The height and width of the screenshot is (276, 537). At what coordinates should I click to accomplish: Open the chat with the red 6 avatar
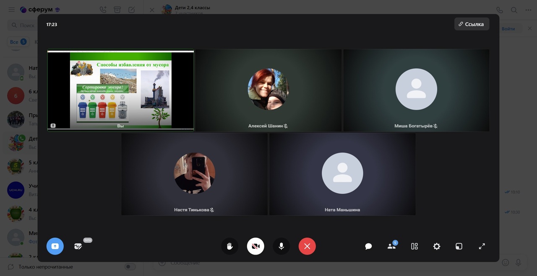coord(16,96)
